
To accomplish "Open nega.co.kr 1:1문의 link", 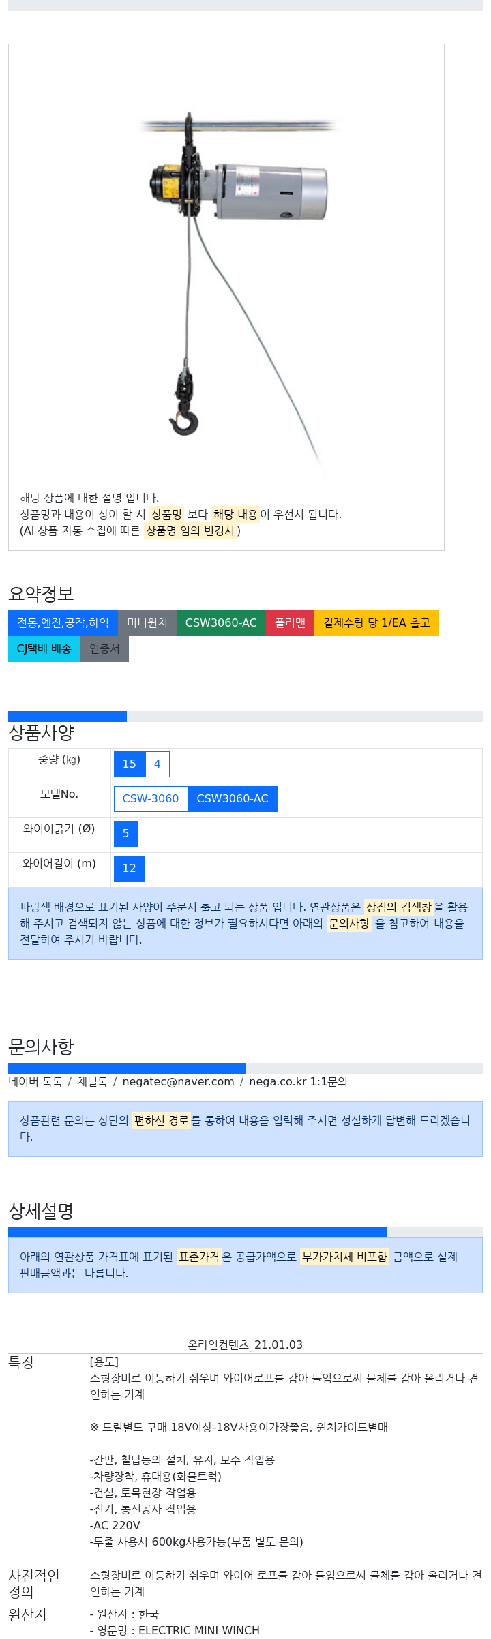I will pos(298,1082).
